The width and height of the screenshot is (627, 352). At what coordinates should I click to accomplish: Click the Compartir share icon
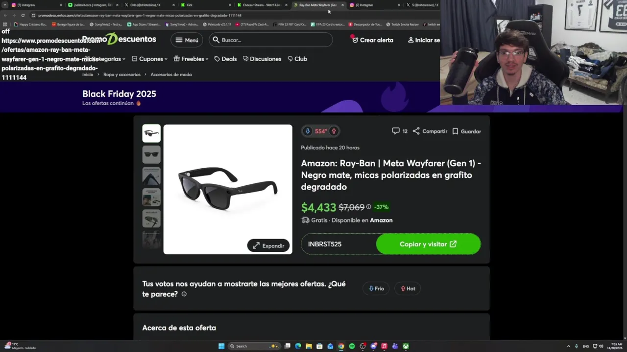tap(416, 131)
